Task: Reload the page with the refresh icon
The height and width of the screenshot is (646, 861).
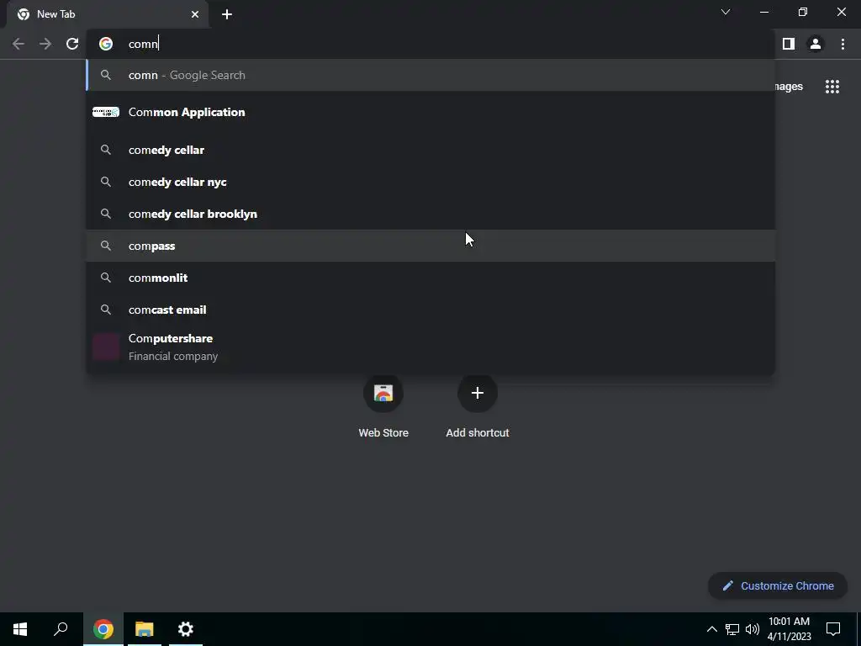Action: 72,44
